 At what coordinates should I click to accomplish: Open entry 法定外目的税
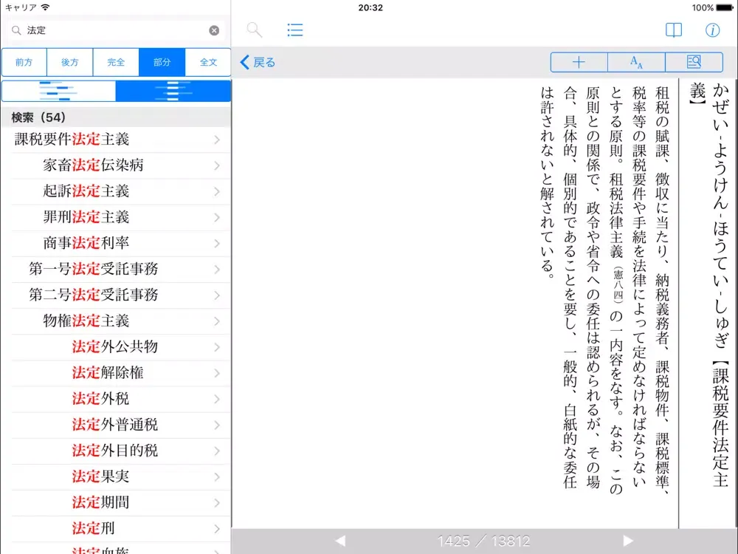coord(115,451)
